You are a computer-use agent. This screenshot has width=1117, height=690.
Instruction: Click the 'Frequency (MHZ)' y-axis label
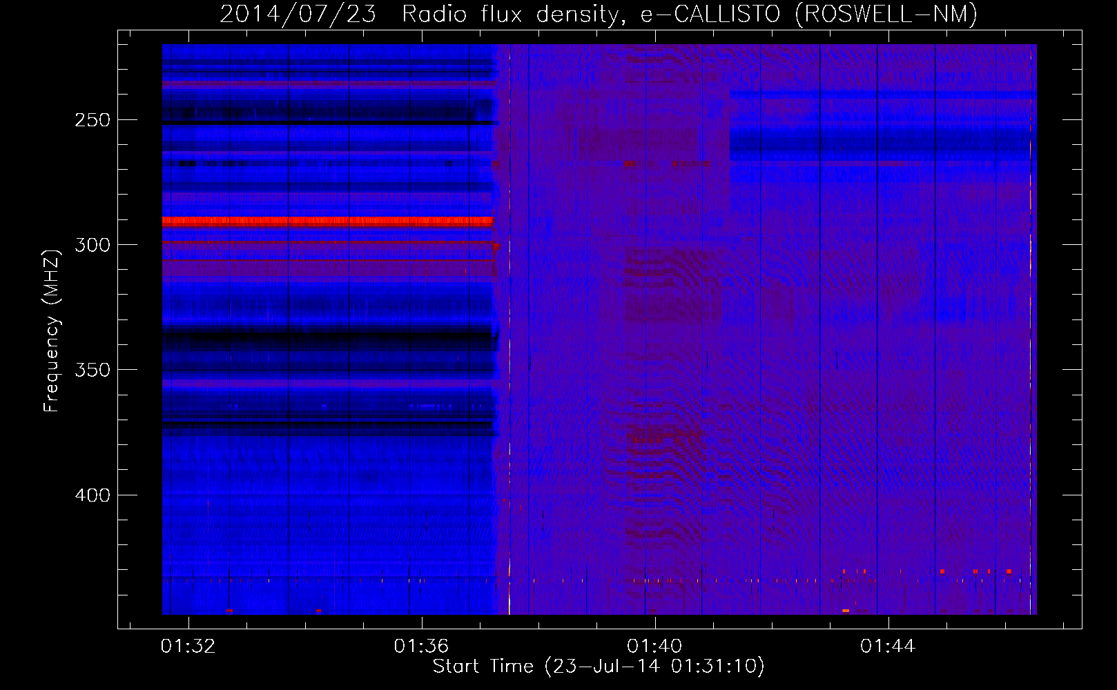coord(52,331)
